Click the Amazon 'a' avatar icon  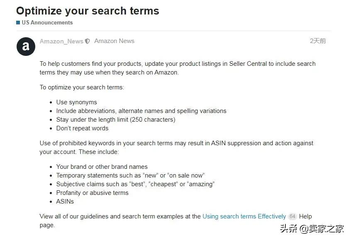coord(26,46)
